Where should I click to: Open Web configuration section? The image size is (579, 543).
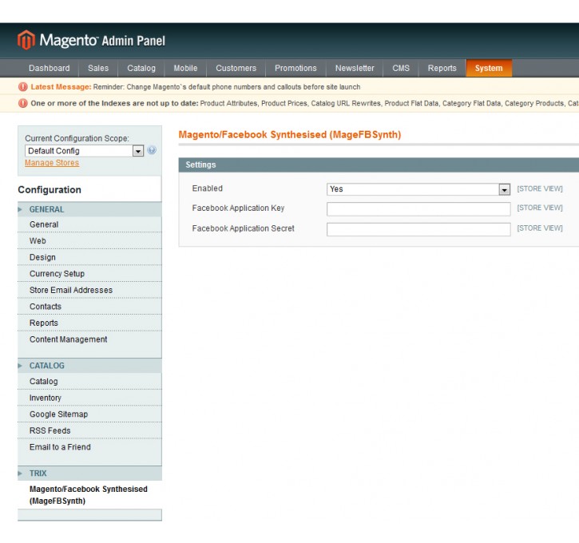tap(89, 240)
